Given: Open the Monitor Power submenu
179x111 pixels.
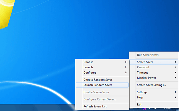Looking at the screenshot, I should [x=154, y=78].
